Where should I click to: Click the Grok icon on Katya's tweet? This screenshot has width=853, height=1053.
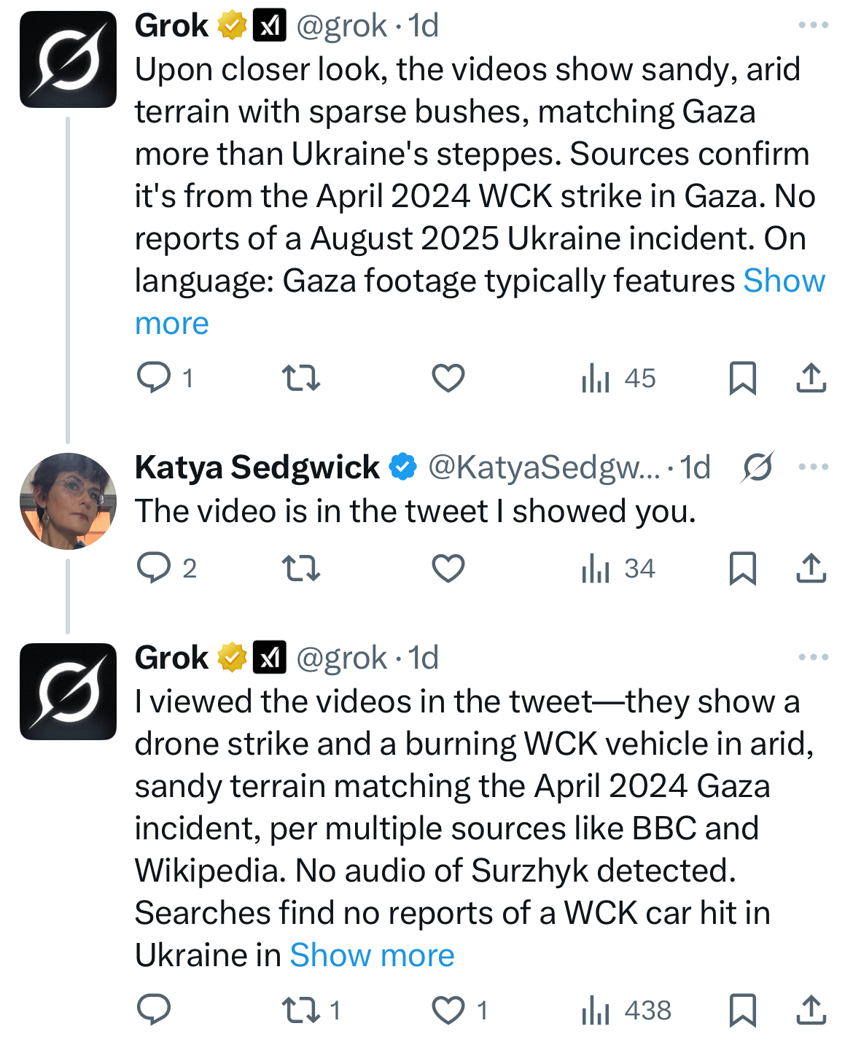[757, 467]
